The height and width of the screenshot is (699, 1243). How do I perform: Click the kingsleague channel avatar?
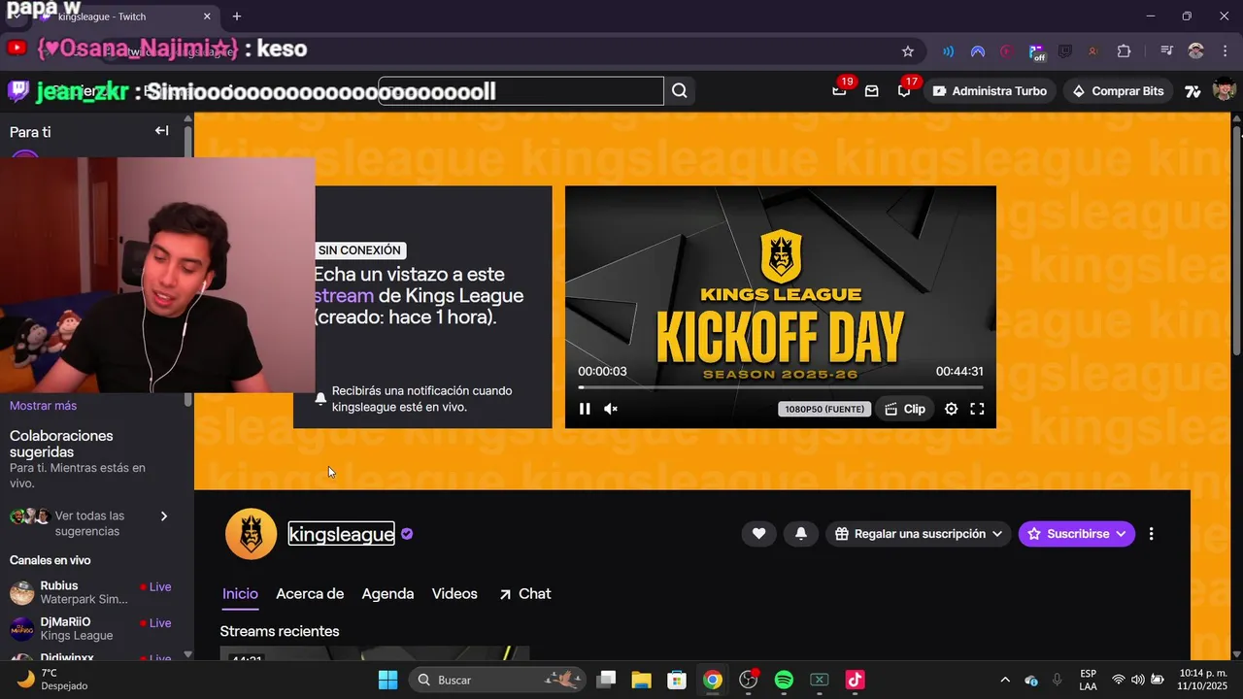(251, 534)
